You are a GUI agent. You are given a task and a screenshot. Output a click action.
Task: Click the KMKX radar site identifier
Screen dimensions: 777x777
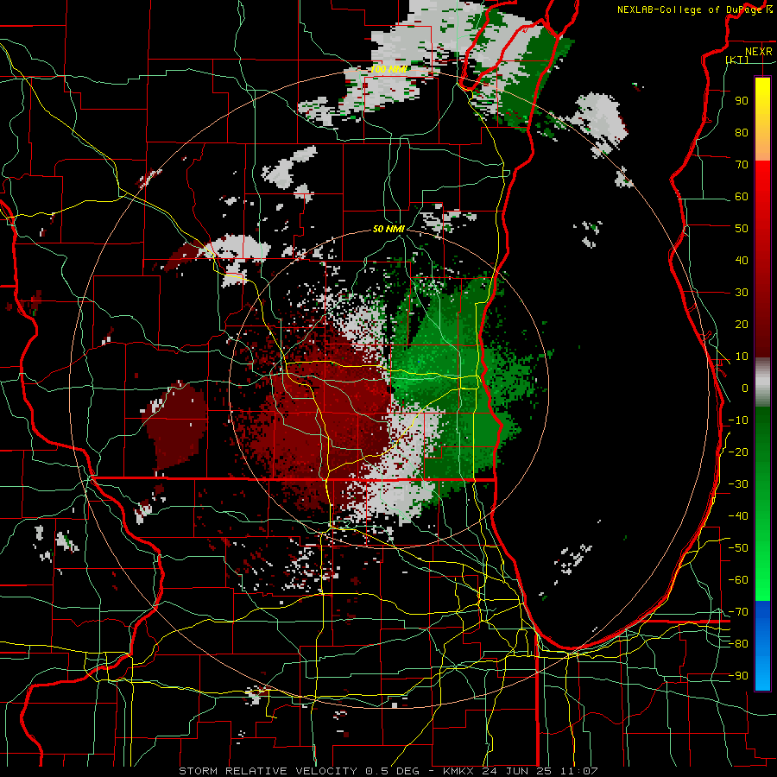pos(458,771)
